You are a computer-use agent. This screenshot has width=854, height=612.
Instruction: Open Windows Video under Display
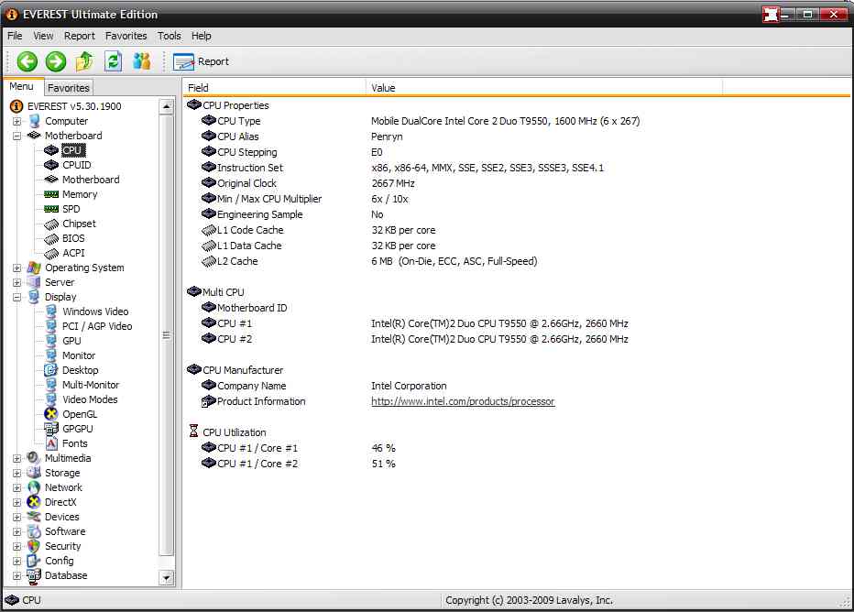pyautogui.click(x=95, y=311)
